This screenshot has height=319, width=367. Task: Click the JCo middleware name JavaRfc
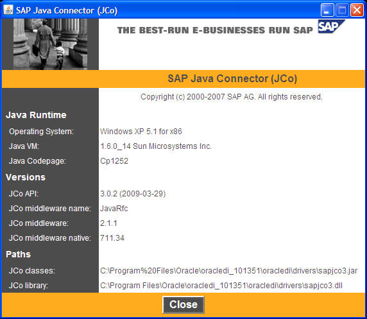click(114, 209)
